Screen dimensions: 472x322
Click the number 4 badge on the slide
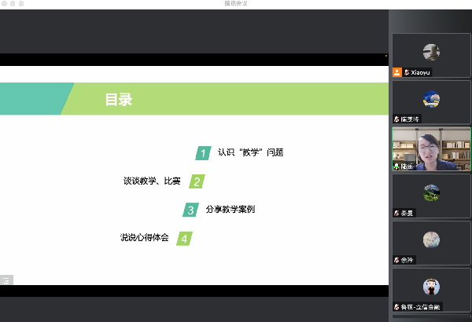point(183,238)
